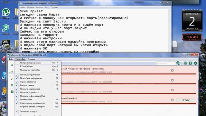
Task: Select the Flash Professional v 8.0 Portable torrent
Action: click(x=82, y=69)
